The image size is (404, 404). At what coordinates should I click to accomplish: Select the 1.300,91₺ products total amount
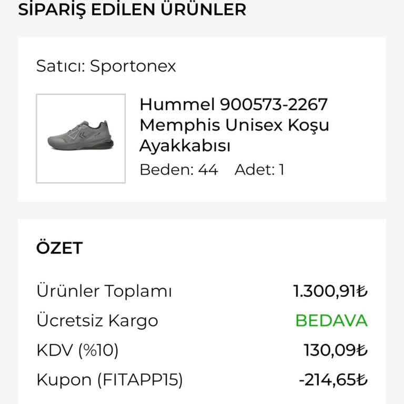pos(330,291)
